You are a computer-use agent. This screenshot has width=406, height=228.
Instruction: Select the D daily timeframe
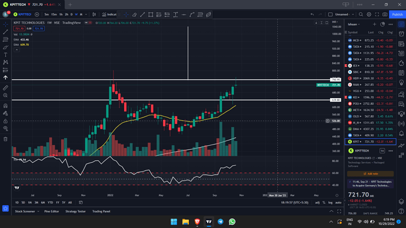pyautogui.click(x=71, y=15)
